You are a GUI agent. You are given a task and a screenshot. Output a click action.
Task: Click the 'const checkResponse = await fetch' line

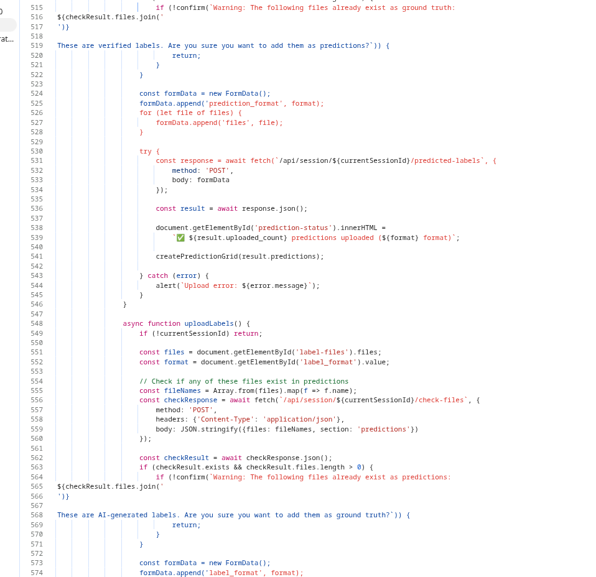click(x=309, y=400)
